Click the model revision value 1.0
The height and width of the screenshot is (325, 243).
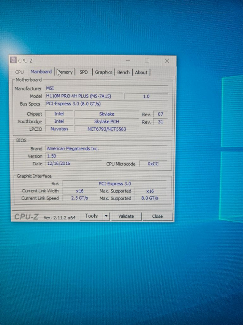coord(146,97)
